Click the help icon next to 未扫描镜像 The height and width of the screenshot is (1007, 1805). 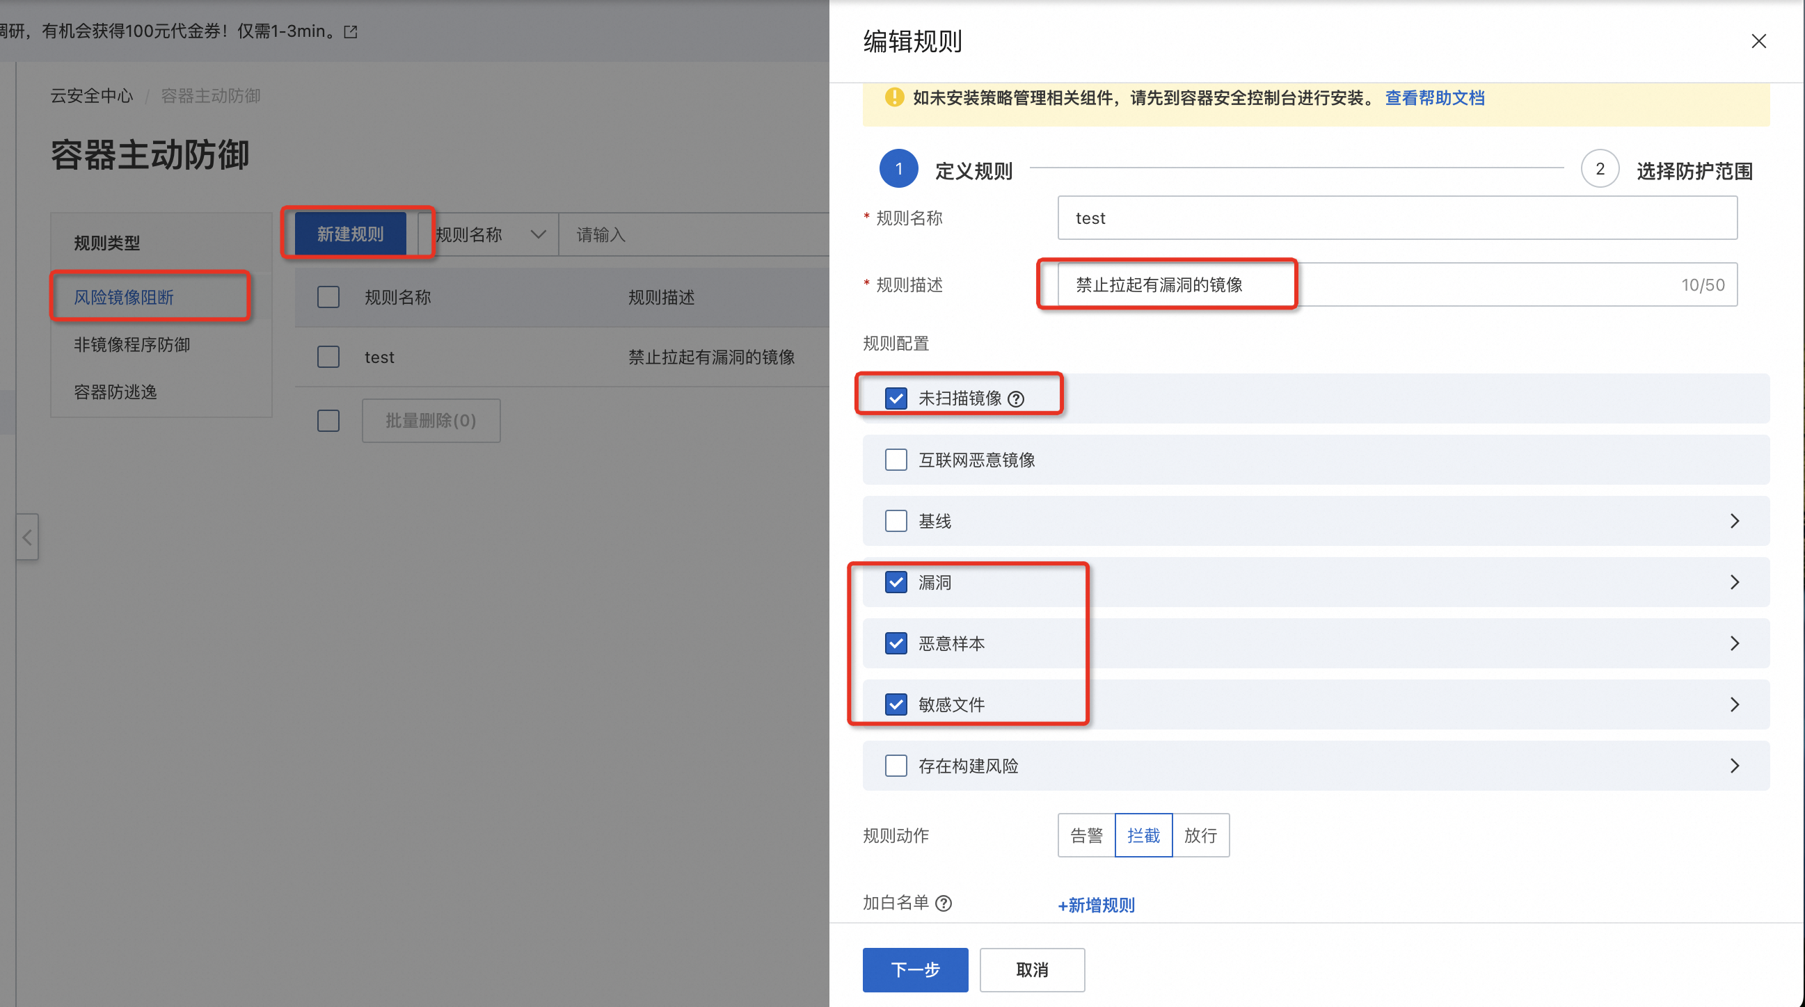click(1016, 399)
